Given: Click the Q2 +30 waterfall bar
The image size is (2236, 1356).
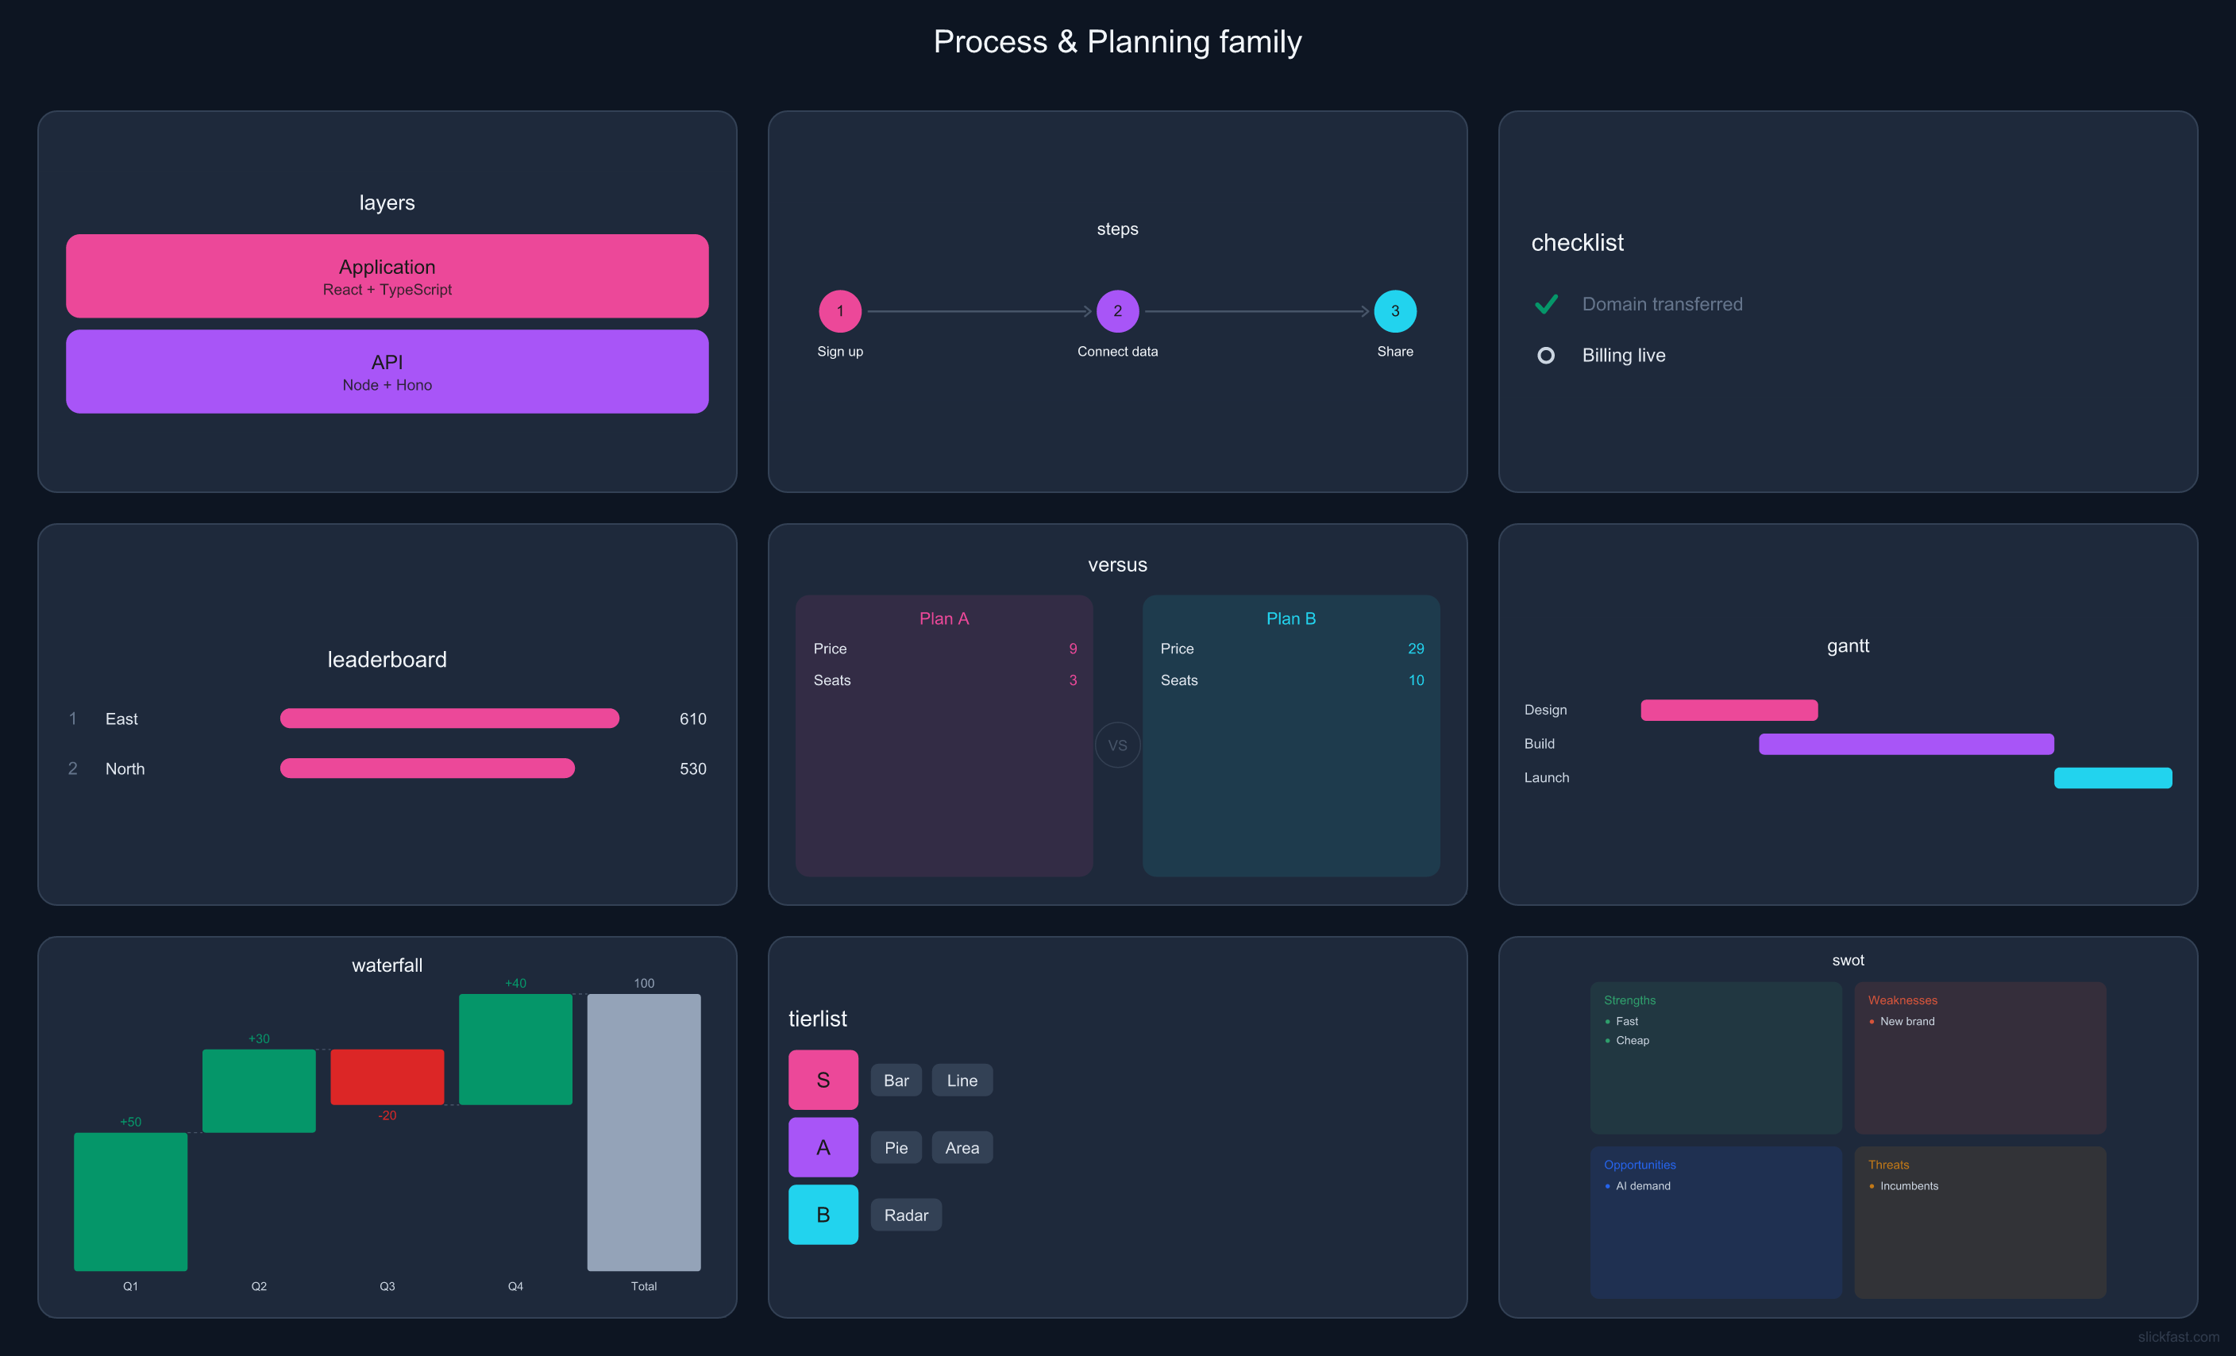Looking at the screenshot, I should 259,1090.
